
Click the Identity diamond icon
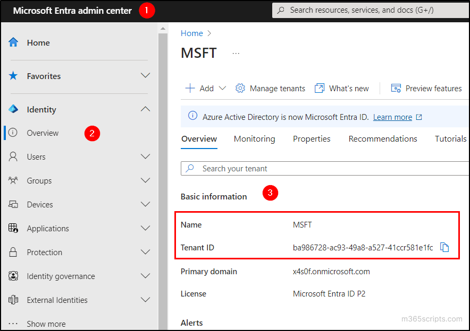(13, 109)
